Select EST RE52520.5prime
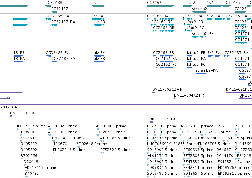Image resolution: width=252 pixels, height=178 pixels. tap(115, 150)
